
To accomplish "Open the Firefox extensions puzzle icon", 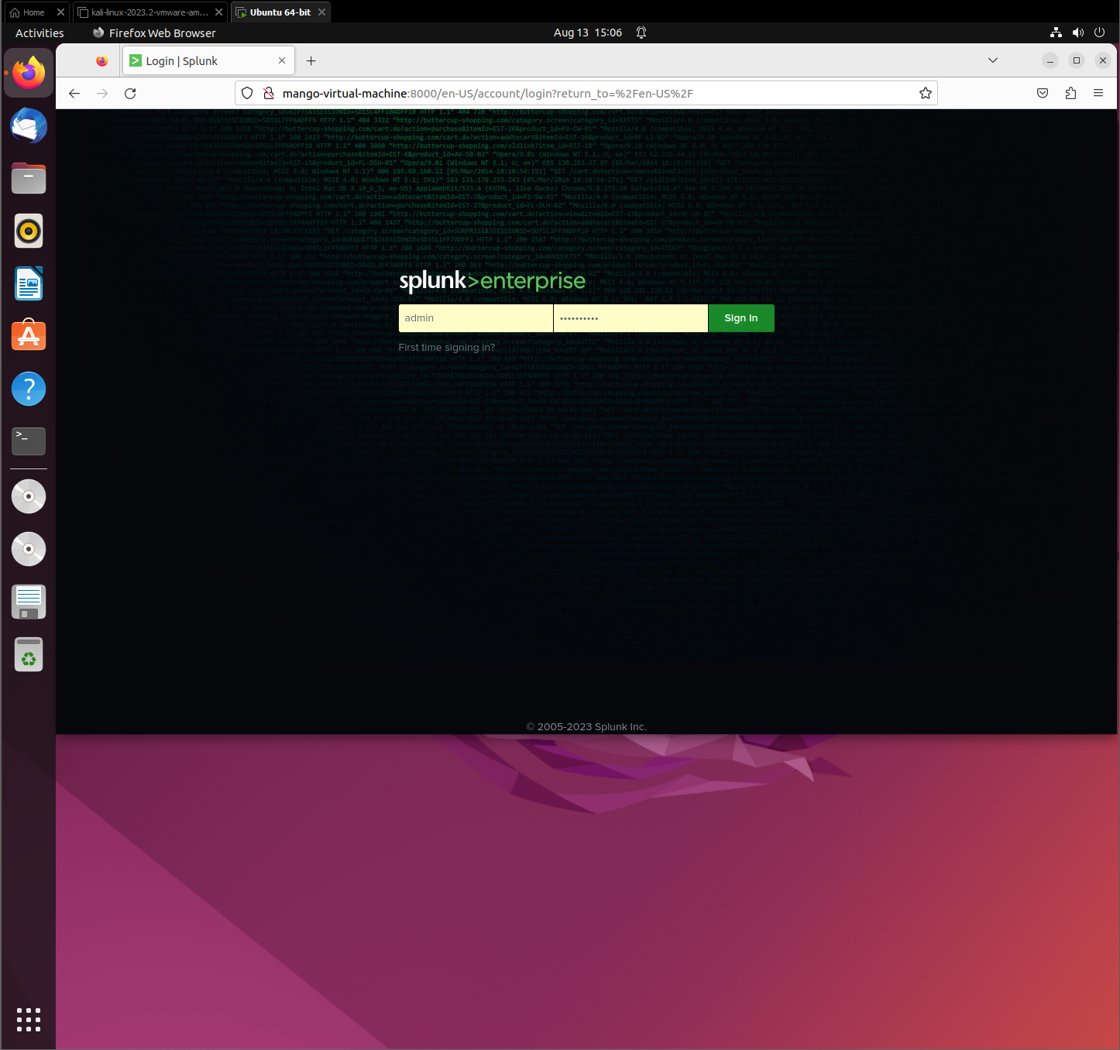I will point(1070,94).
